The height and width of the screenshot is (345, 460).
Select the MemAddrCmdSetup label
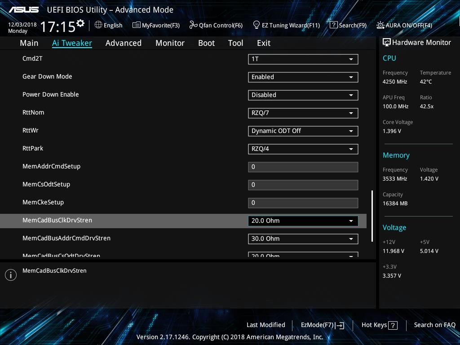(x=51, y=166)
